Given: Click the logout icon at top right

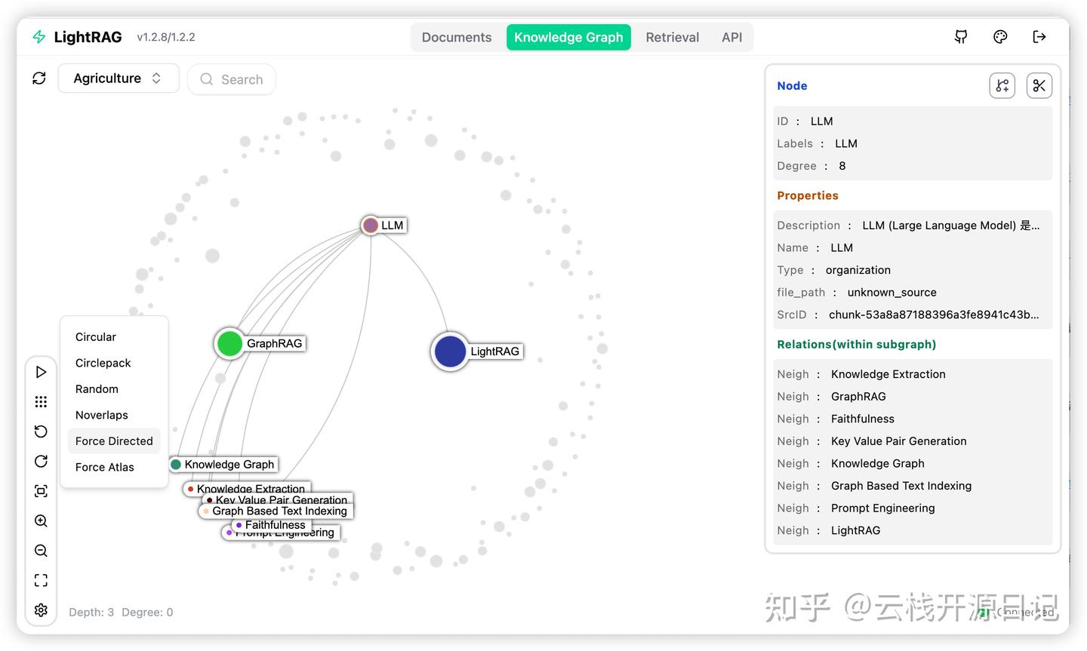Looking at the screenshot, I should pyautogui.click(x=1039, y=36).
